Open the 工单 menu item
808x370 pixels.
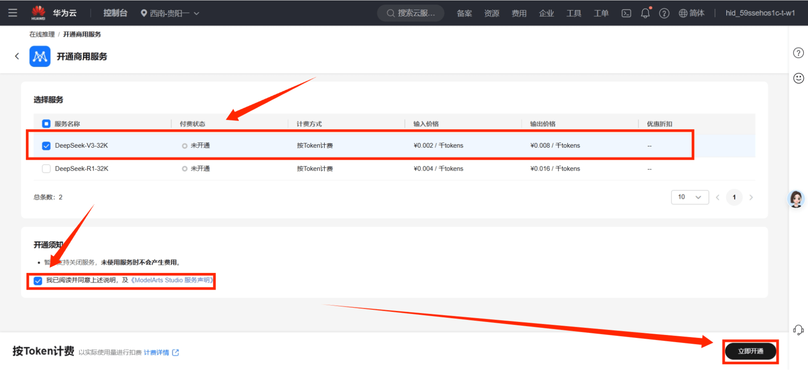coord(601,13)
